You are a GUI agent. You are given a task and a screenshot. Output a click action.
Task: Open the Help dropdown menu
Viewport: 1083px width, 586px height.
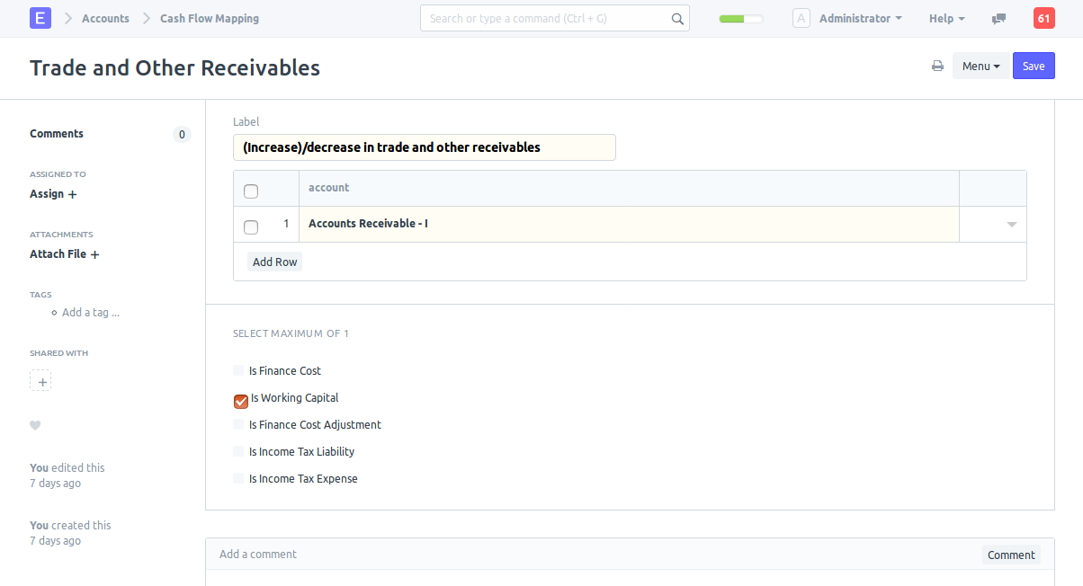946,19
